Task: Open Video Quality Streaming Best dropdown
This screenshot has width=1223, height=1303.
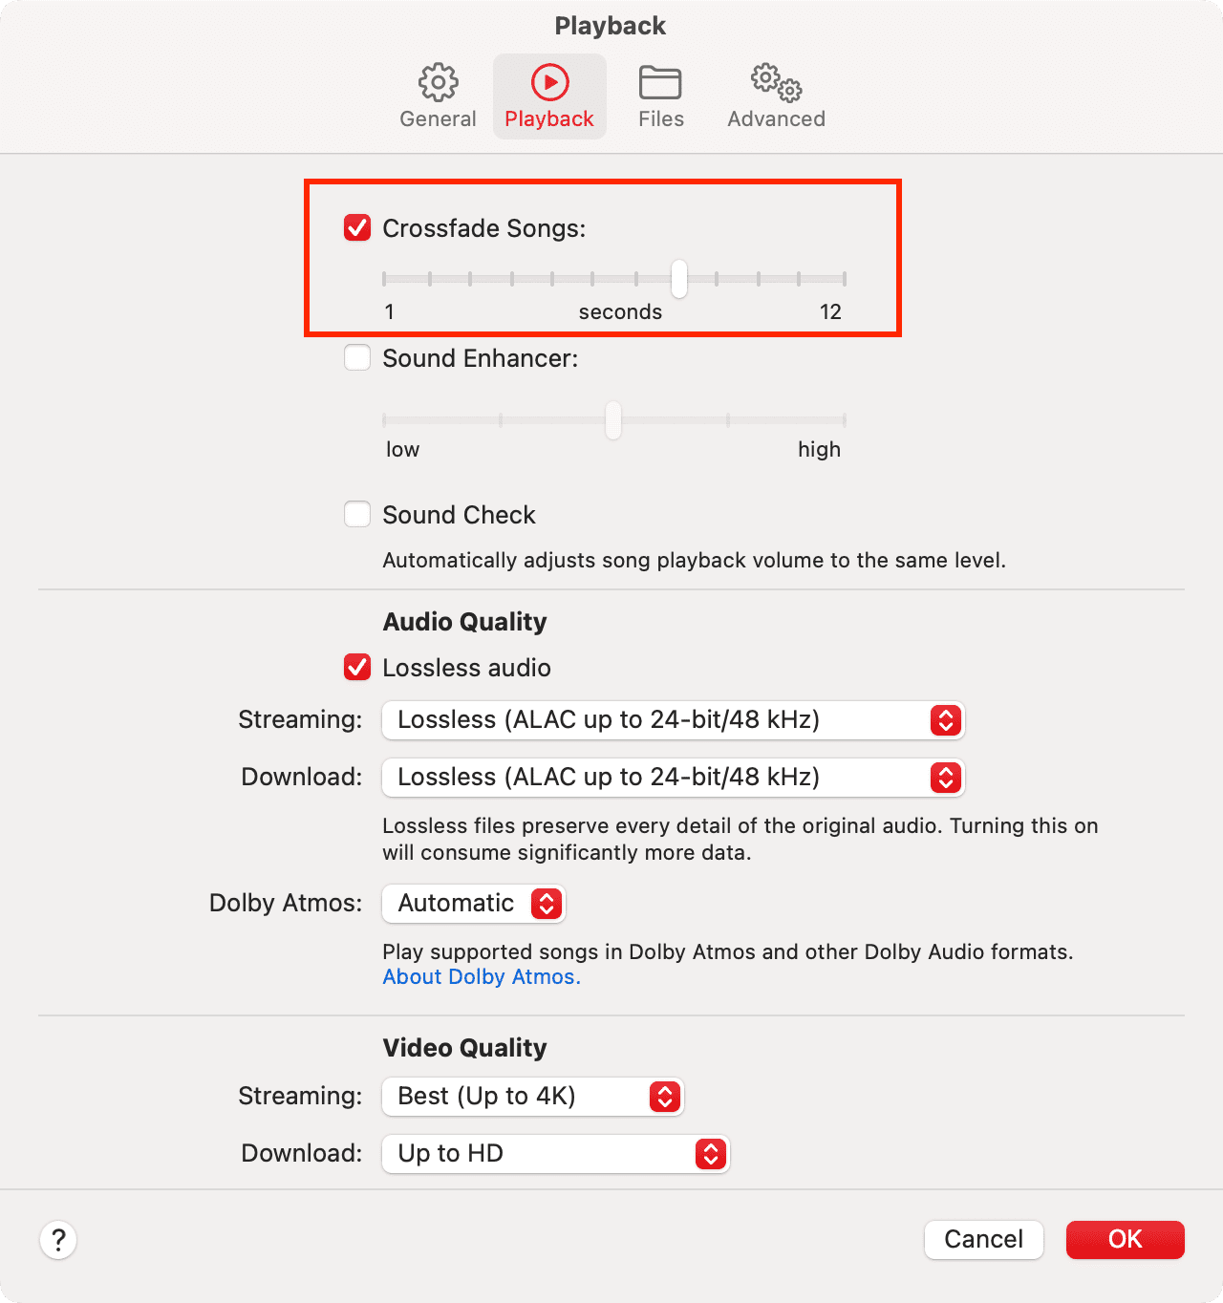Action: pyautogui.click(x=533, y=1097)
